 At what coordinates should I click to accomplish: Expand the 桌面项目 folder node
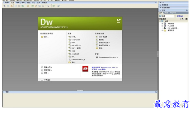pos(162,30)
